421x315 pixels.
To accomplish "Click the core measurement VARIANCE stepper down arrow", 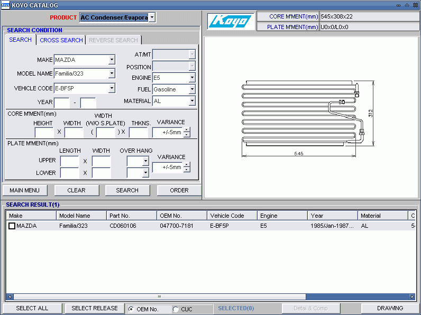I will (187, 135).
